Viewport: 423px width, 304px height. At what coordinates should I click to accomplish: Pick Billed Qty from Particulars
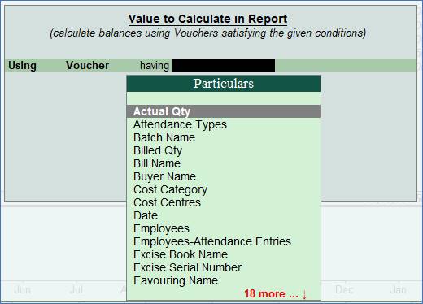[158, 150]
